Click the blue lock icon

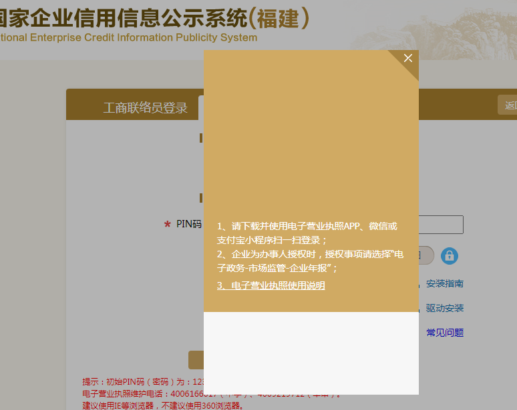pyautogui.click(x=450, y=255)
